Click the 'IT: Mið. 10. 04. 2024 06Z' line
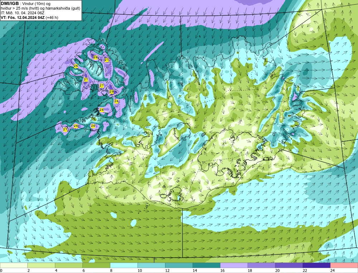This screenshot has width=358, height=273. (x=22, y=13)
